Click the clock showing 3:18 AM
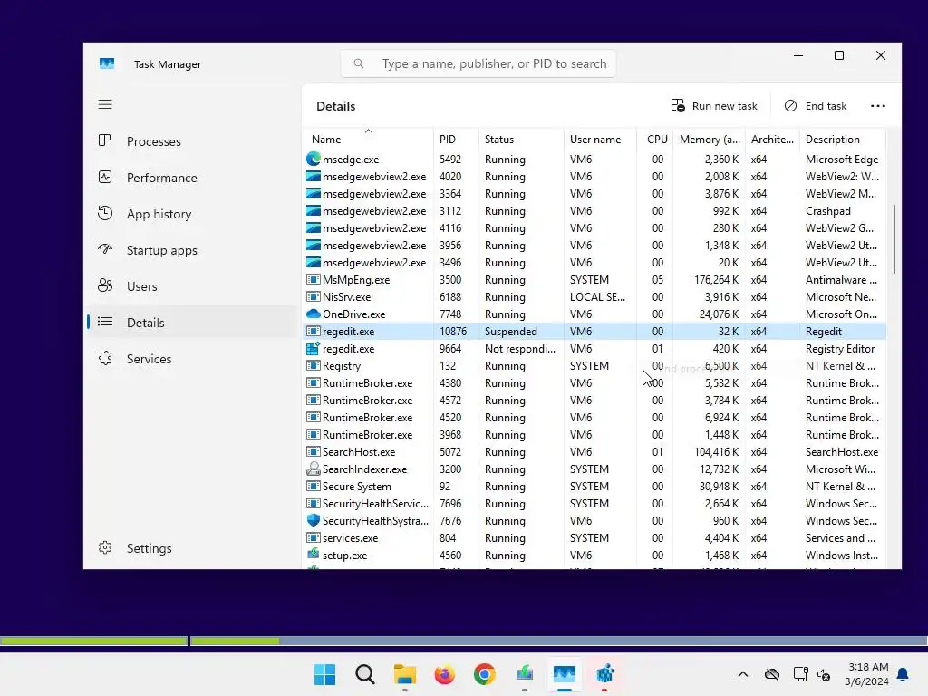Image resolution: width=928 pixels, height=696 pixels. tap(868, 667)
